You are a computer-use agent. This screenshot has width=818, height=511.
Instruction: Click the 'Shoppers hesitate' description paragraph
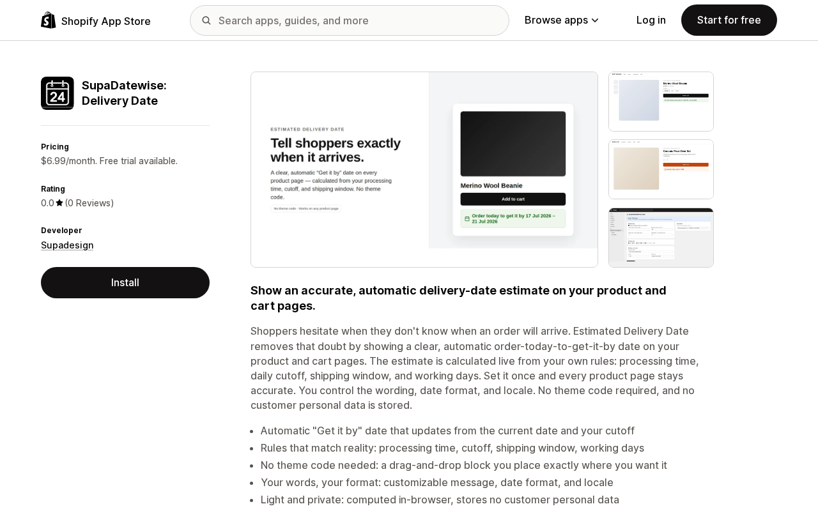pyautogui.click(x=475, y=368)
